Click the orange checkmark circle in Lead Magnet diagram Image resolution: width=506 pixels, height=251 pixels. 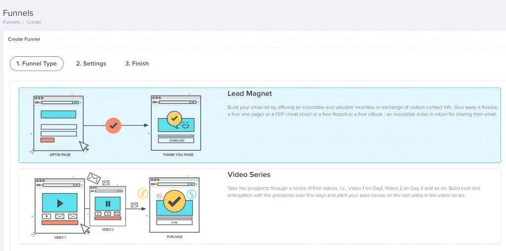pos(113,125)
